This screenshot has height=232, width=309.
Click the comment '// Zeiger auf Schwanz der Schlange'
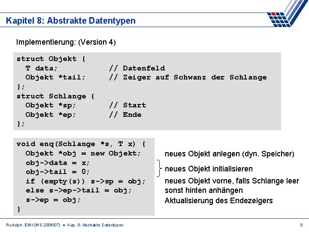coord(188,77)
